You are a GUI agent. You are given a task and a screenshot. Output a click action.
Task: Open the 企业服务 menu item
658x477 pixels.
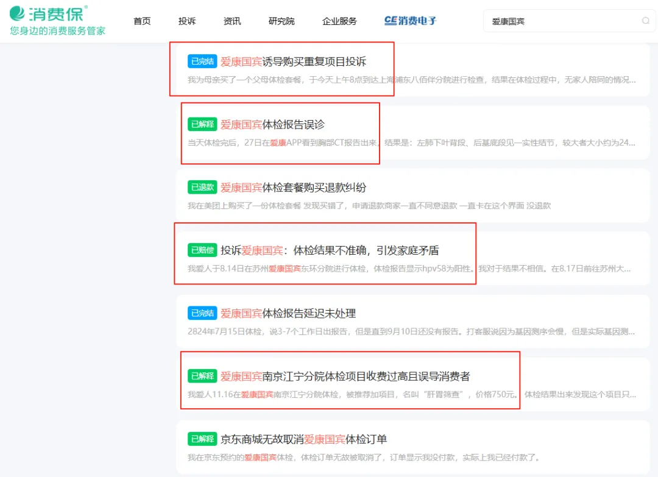339,21
